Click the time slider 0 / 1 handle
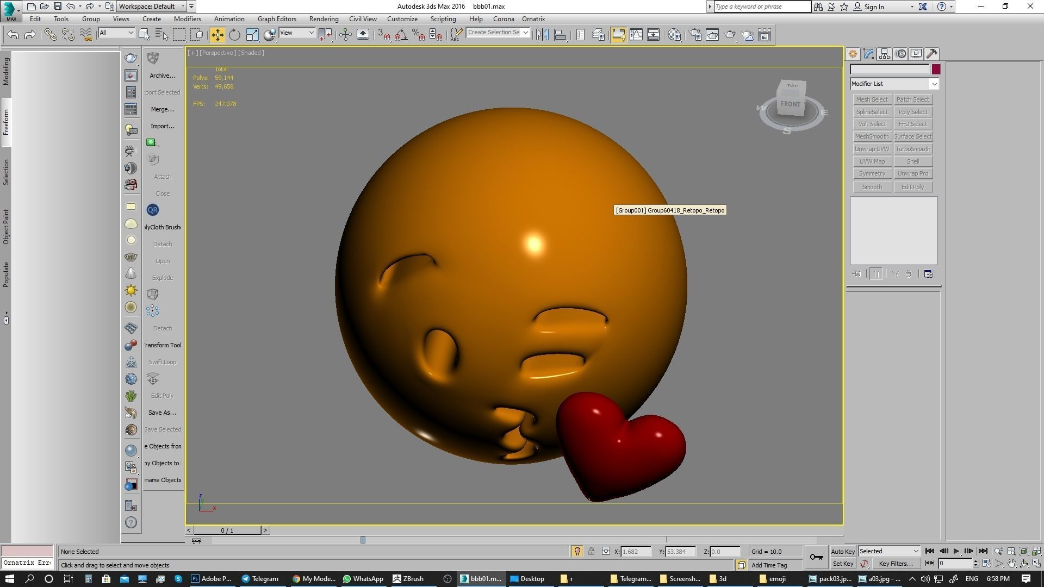Viewport: 1044px width, 587px height. point(227,530)
